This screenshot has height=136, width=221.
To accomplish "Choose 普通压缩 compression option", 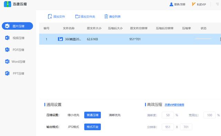I will coord(93,115).
